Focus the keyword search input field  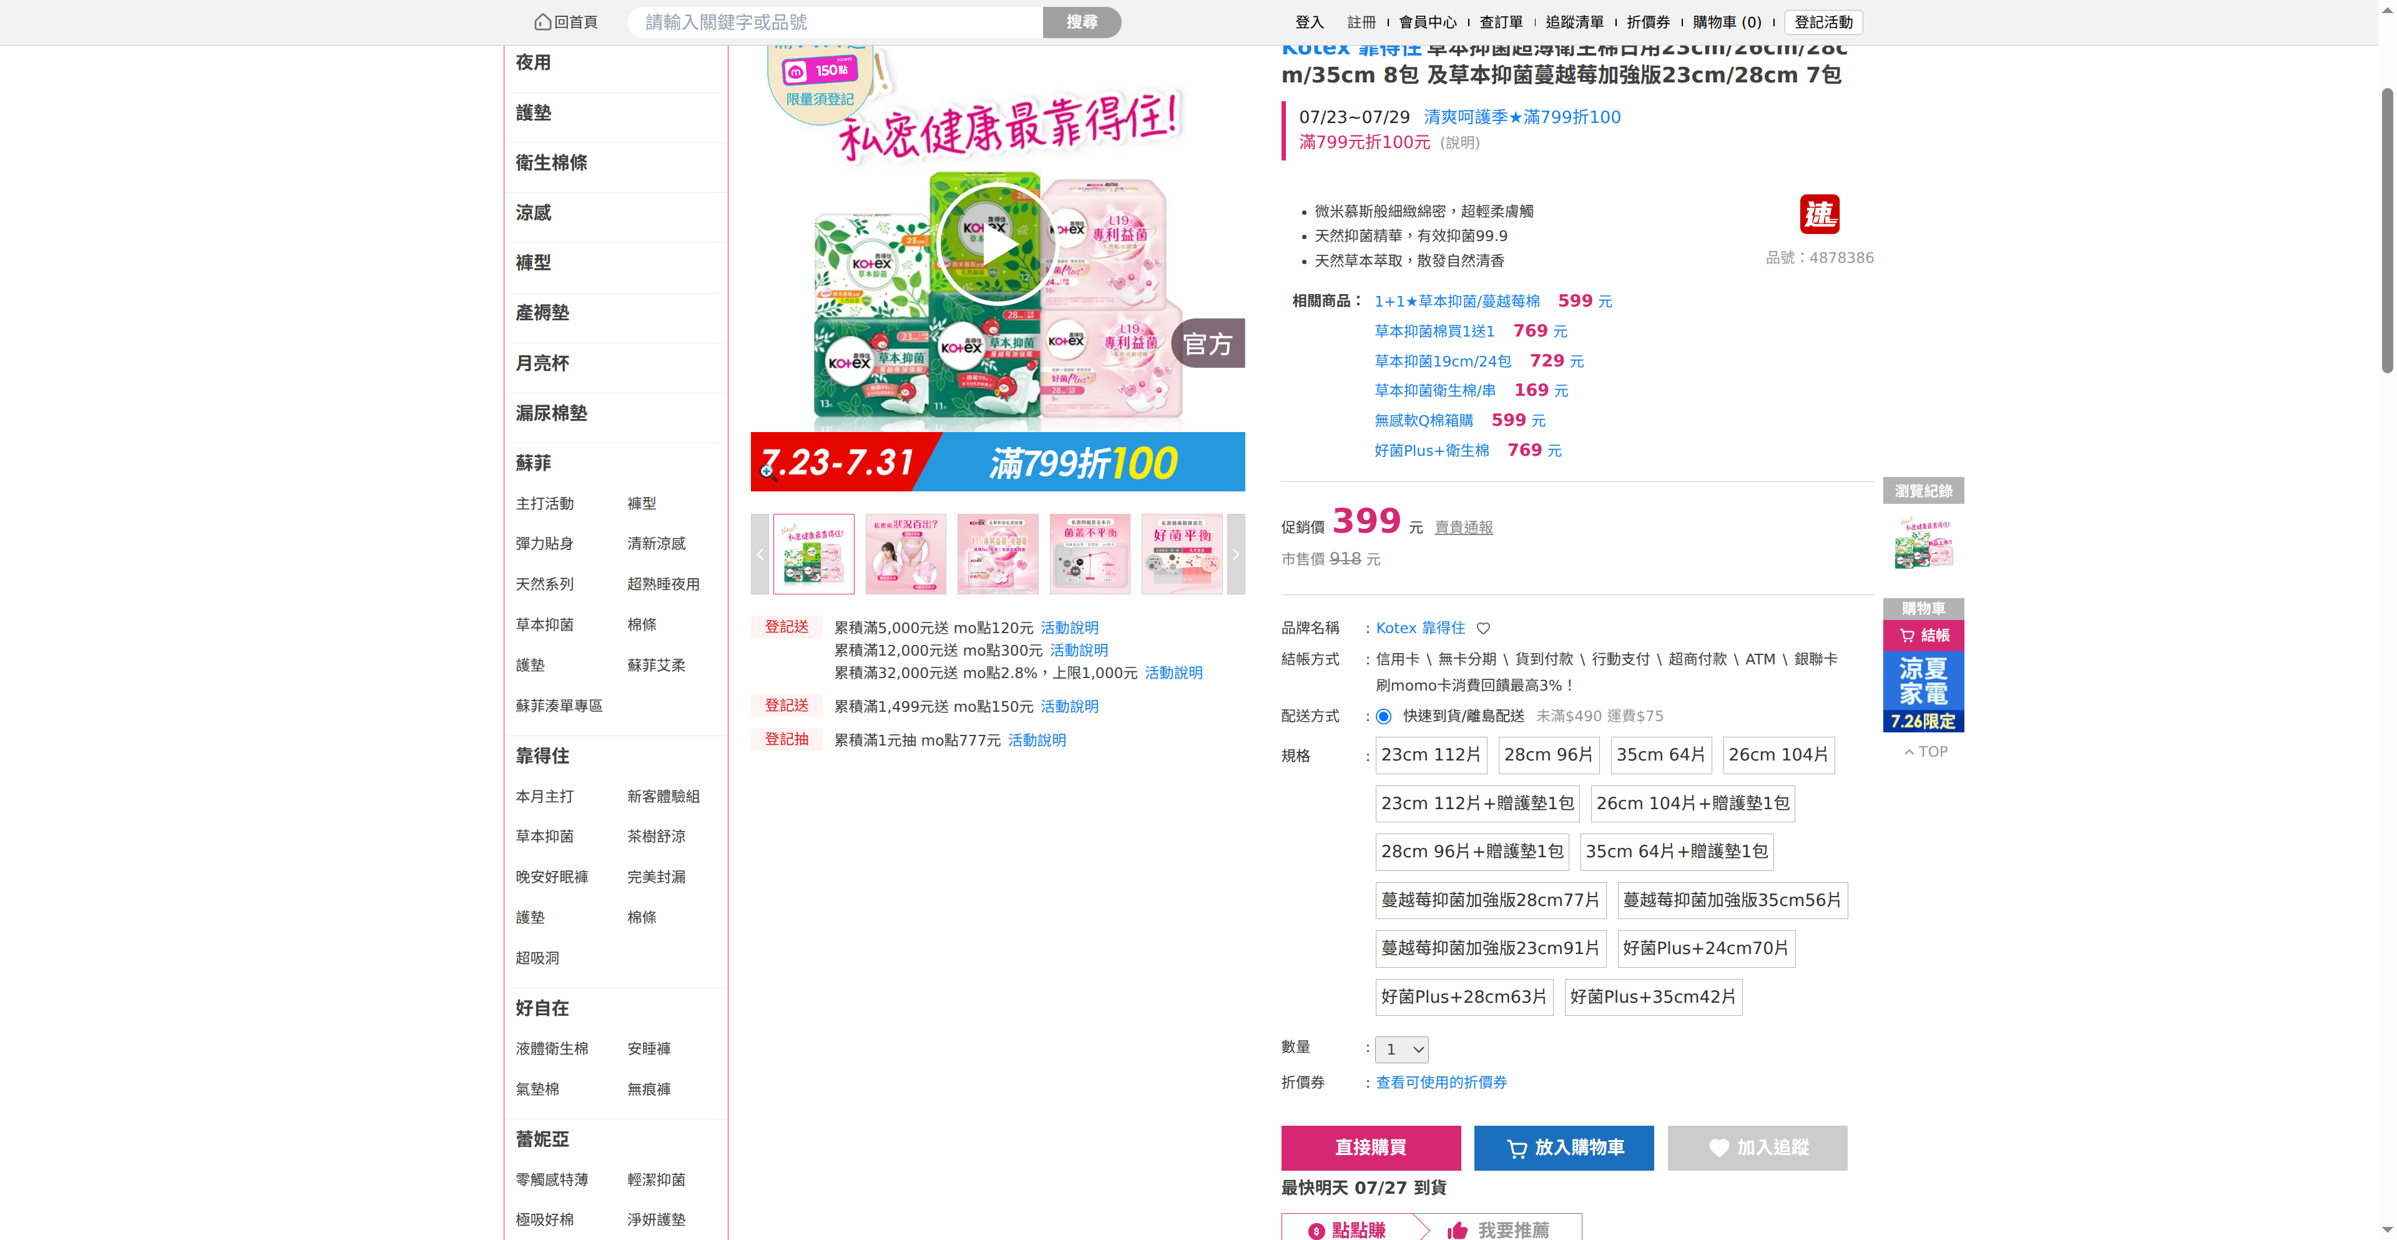coord(835,21)
